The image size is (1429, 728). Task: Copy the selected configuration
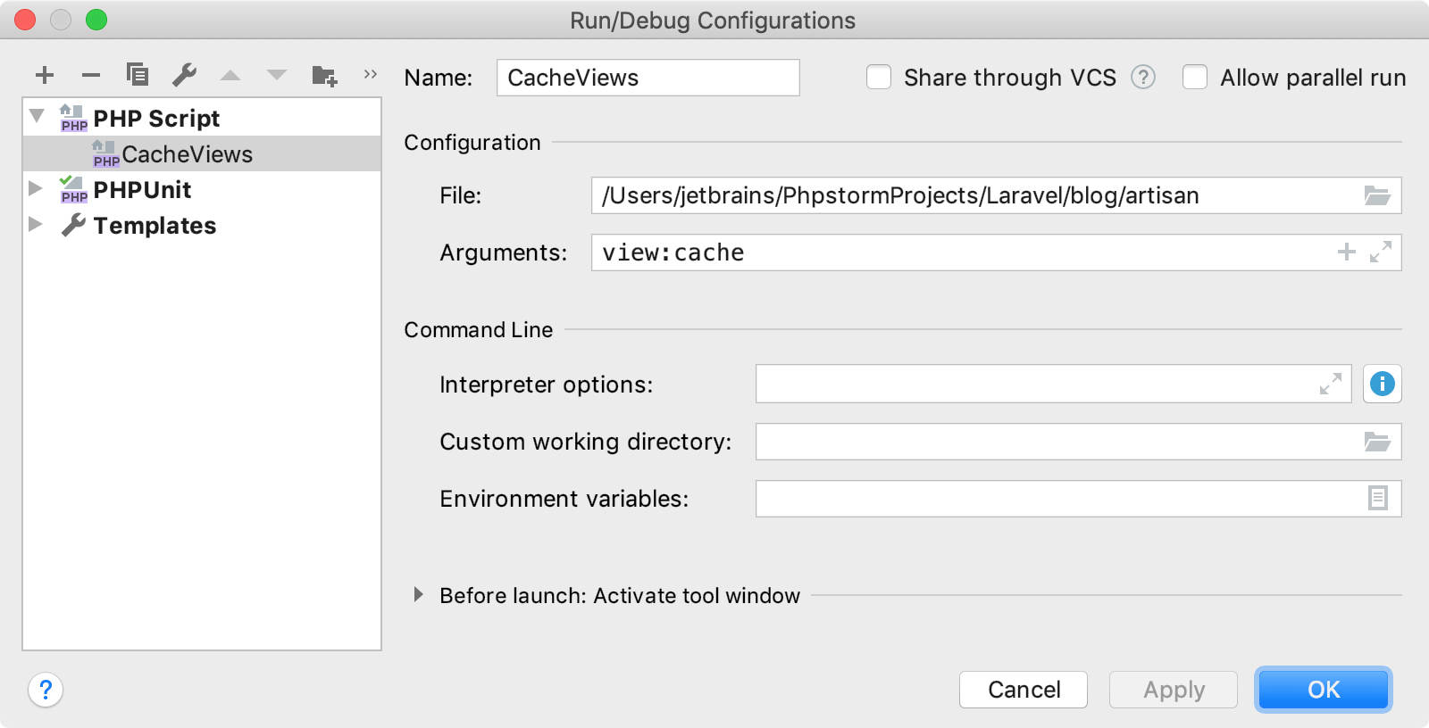pyautogui.click(x=138, y=74)
